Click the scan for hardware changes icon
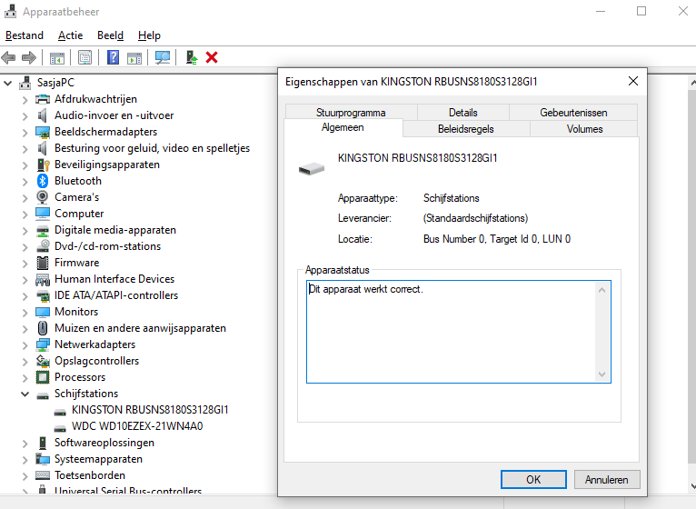 [x=163, y=57]
